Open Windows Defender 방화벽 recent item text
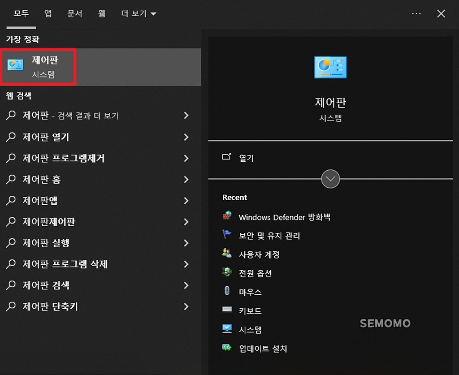Image resolution: width=459 pixels, height=375 pixels. [x=285, y=217]
